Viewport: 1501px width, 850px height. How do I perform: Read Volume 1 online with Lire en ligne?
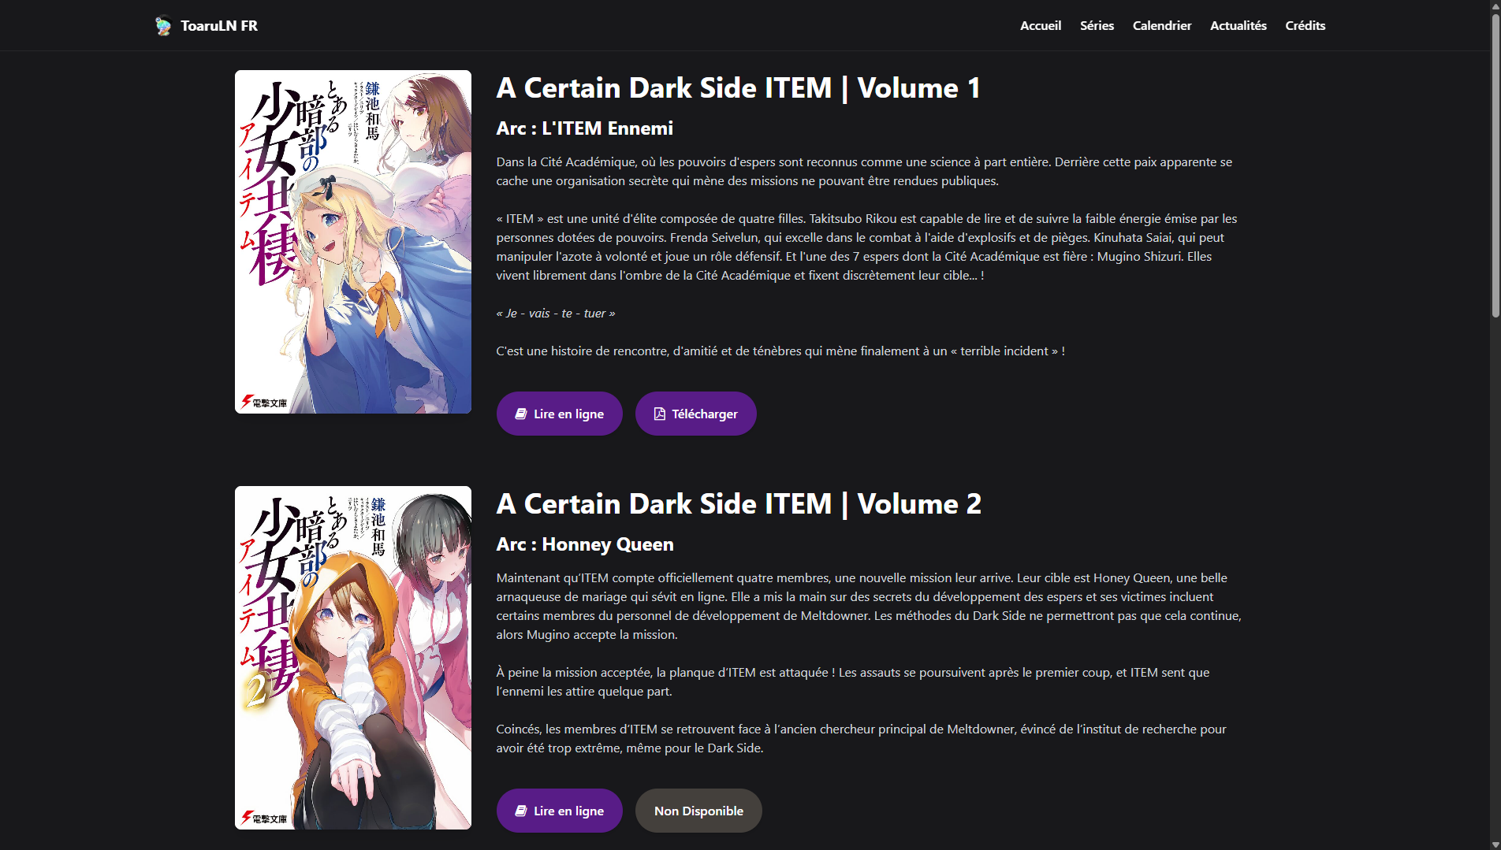point(560,414)
